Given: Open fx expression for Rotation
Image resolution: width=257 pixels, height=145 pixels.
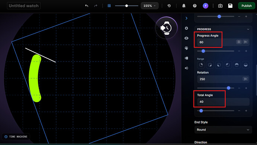Looking at the screenshot, I should coord(245,79).
